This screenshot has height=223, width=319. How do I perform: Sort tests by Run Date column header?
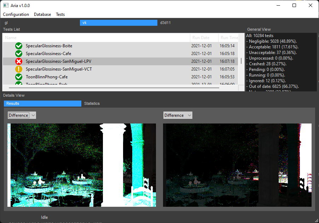tap(204, 38)
